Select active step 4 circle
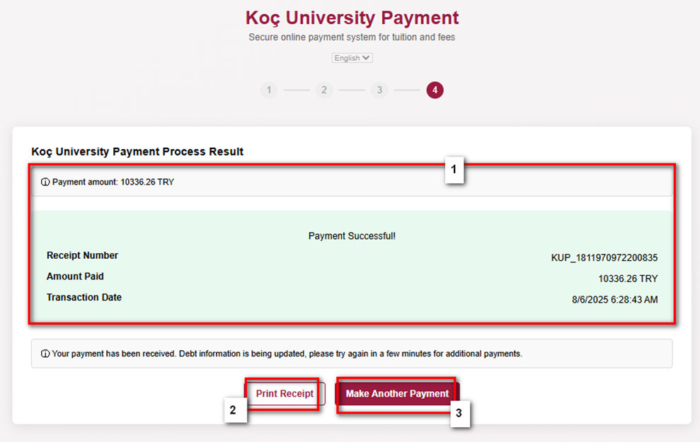 pyautogui.click(x=435, y=91)
